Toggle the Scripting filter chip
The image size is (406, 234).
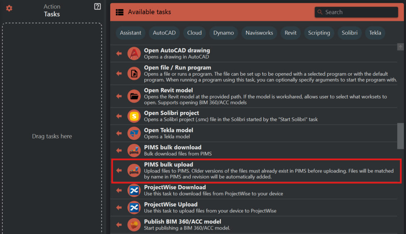[x=319, y=33]
